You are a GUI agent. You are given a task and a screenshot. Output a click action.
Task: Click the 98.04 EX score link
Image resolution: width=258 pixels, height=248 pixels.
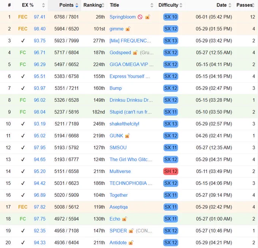pos(39,112)
